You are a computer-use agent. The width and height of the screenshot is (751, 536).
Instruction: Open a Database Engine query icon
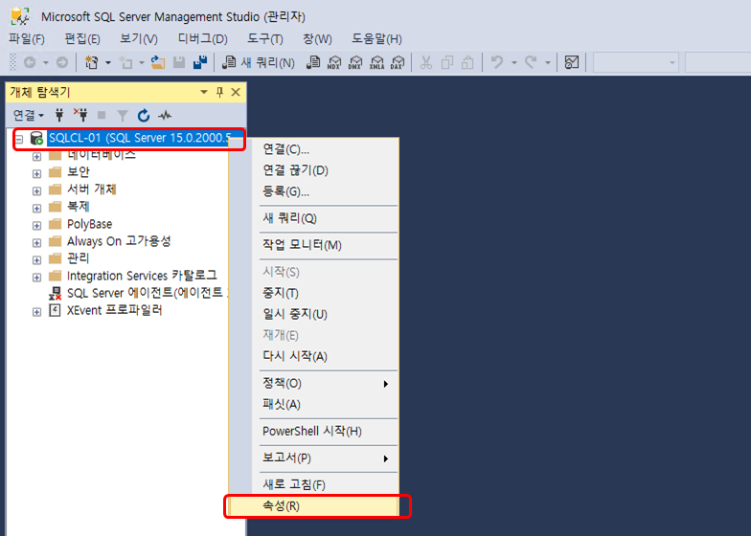(312, 62)
